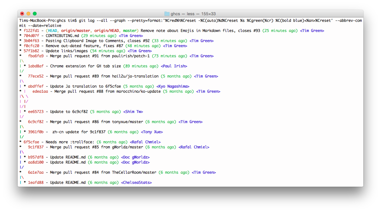This screenshot has height=212, width=381.
Task: Select commit hash f122fd1
Action: (x=31, y=31)
